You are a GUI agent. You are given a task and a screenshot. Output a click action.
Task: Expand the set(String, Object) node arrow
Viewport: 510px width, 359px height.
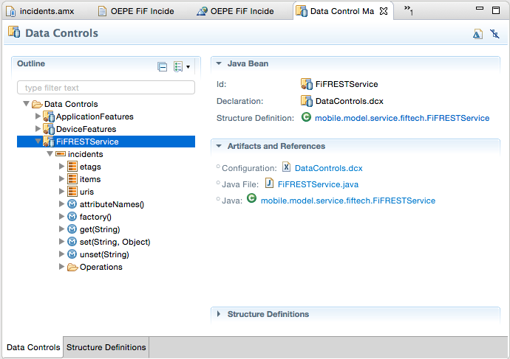coord(61,241)
